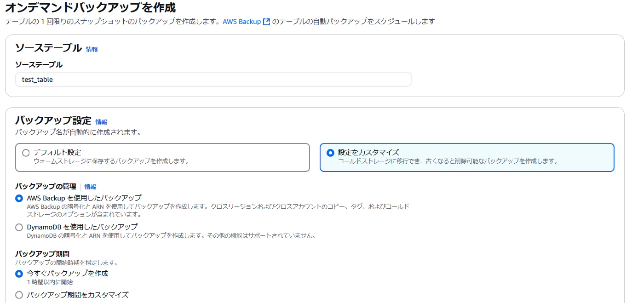
Task: Choose DynamoDB を使用したバックアップ radio
Action: [19, 227]
